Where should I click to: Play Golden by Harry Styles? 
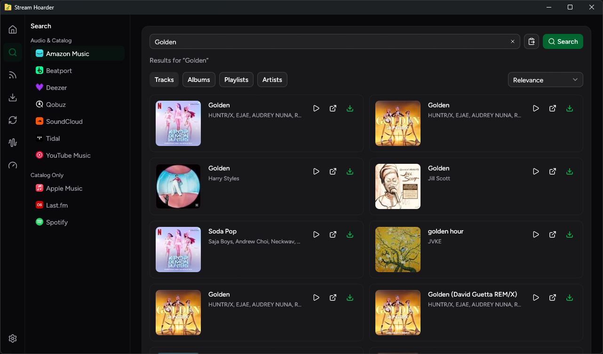316,171
